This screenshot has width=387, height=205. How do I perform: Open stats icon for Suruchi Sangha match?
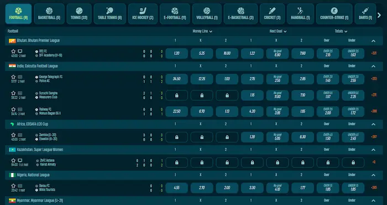(x=20, y=93)
